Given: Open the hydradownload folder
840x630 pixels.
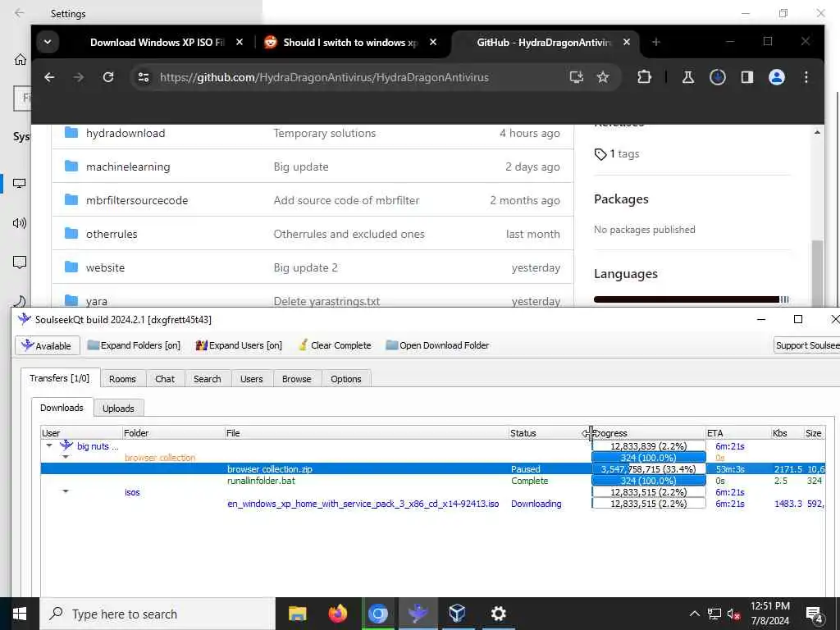Looking at the screenshot, I should [x=126, y=133].
